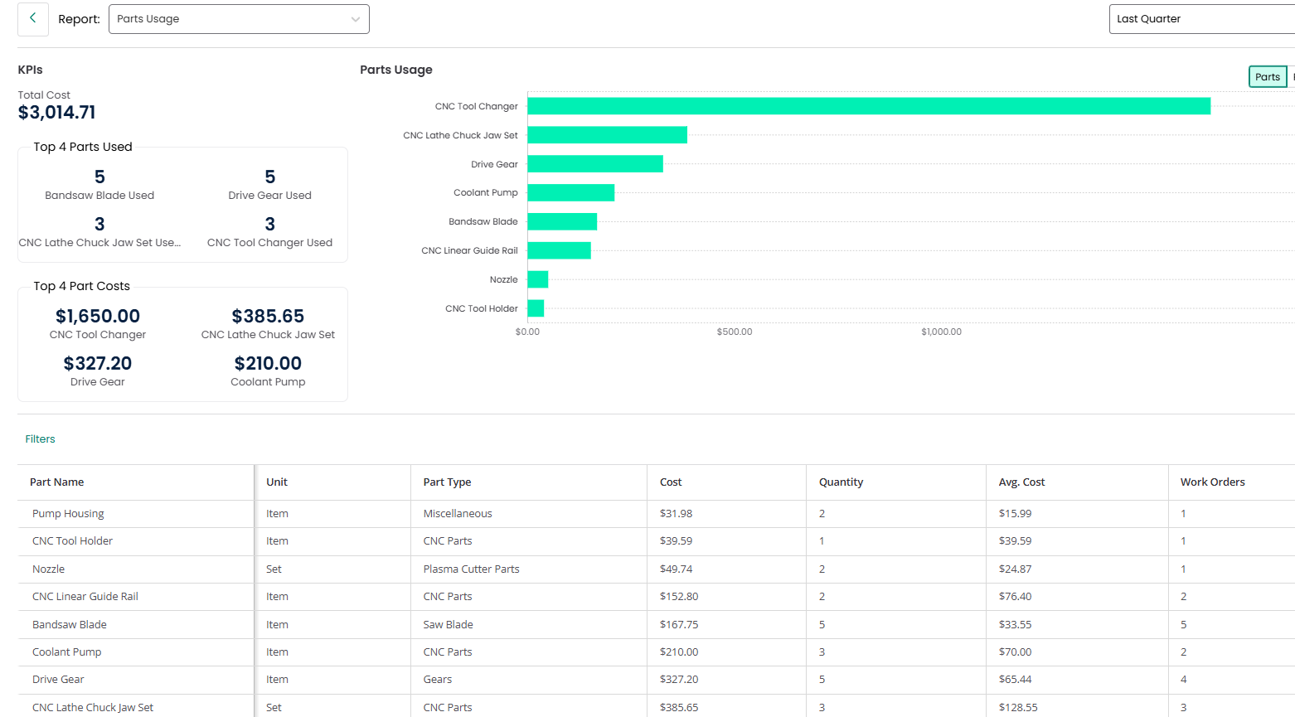This screenshot has height=717, width=1295.
Task: Click the chevron in Report dropdown
Action: coord(356,19)
